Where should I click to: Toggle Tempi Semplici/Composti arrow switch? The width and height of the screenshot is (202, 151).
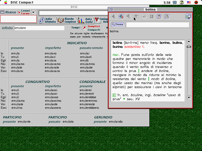[84, 28]
